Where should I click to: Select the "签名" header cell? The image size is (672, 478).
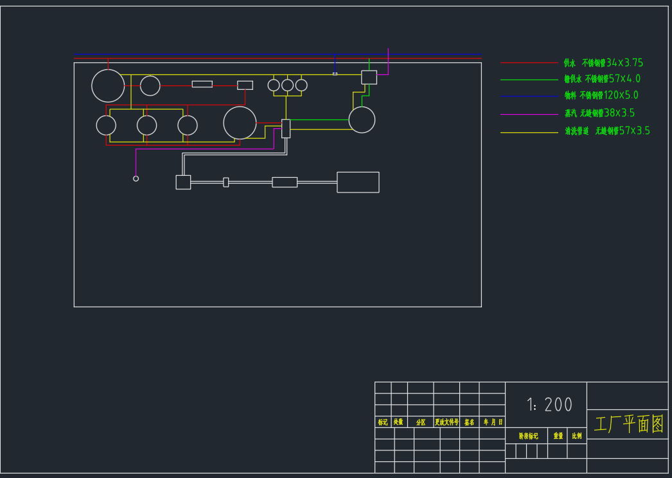tap(469, 422)
